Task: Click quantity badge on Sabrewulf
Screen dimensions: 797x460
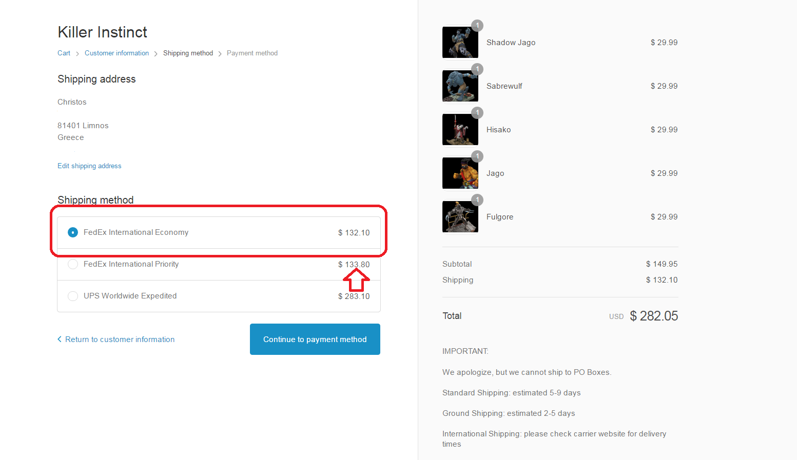Action: [477, 69]
